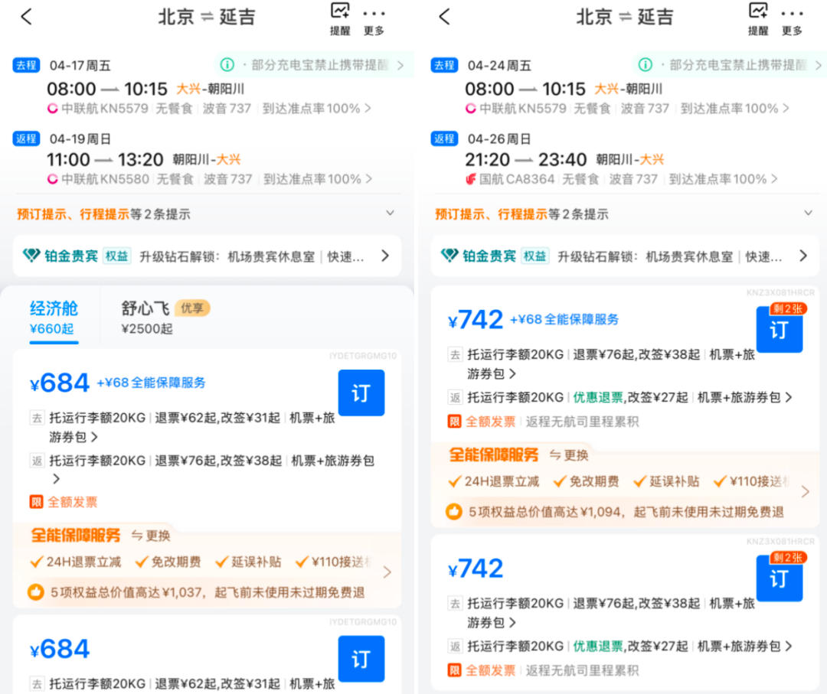Open the 提醒 reminder icon
Image resolution: width=827 pixels, height=694 pixels.
[x=339, y=17]
